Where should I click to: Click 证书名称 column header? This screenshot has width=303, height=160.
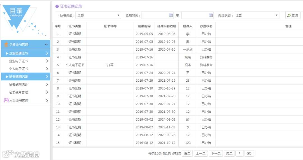(110, 26)
